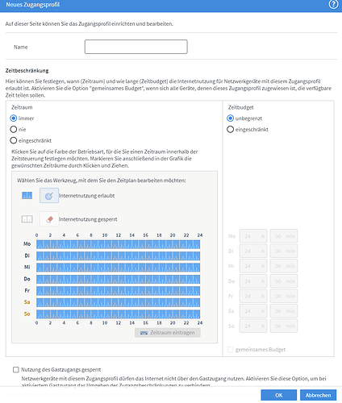Click the Saturday (Sa) schedule row
The height and width of the screenshot is (403, 342).
click(x=119, y=302)
